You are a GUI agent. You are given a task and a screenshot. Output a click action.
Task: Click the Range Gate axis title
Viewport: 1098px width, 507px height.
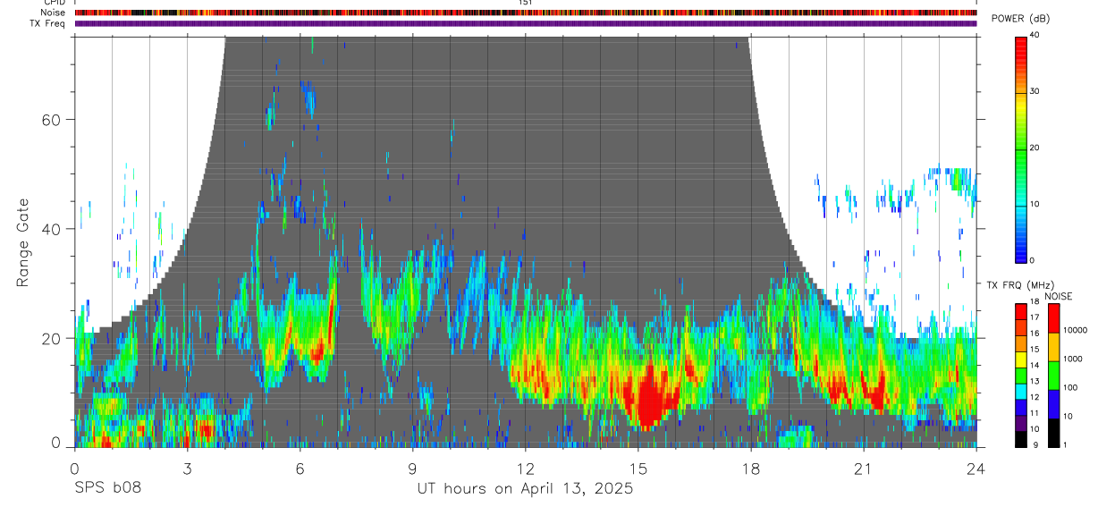click(24, 243)
